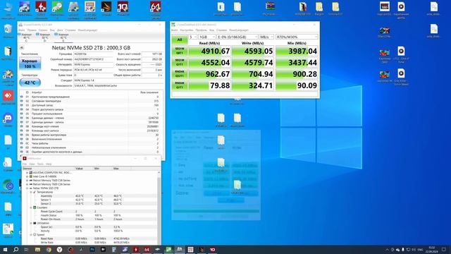The width and height of the screenshot is (451, 254).
Task: Open Сервис menu in CrystalDiskInfo
Action: (x=43, y=30)
